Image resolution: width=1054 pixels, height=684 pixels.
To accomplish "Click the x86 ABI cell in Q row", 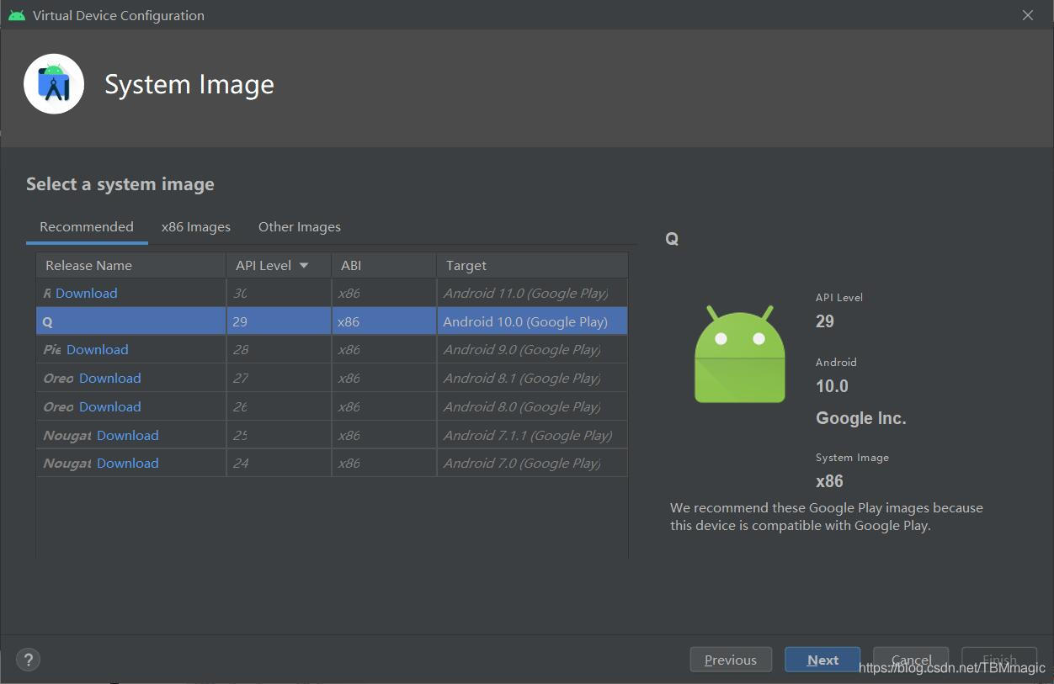I will point(384,321).
